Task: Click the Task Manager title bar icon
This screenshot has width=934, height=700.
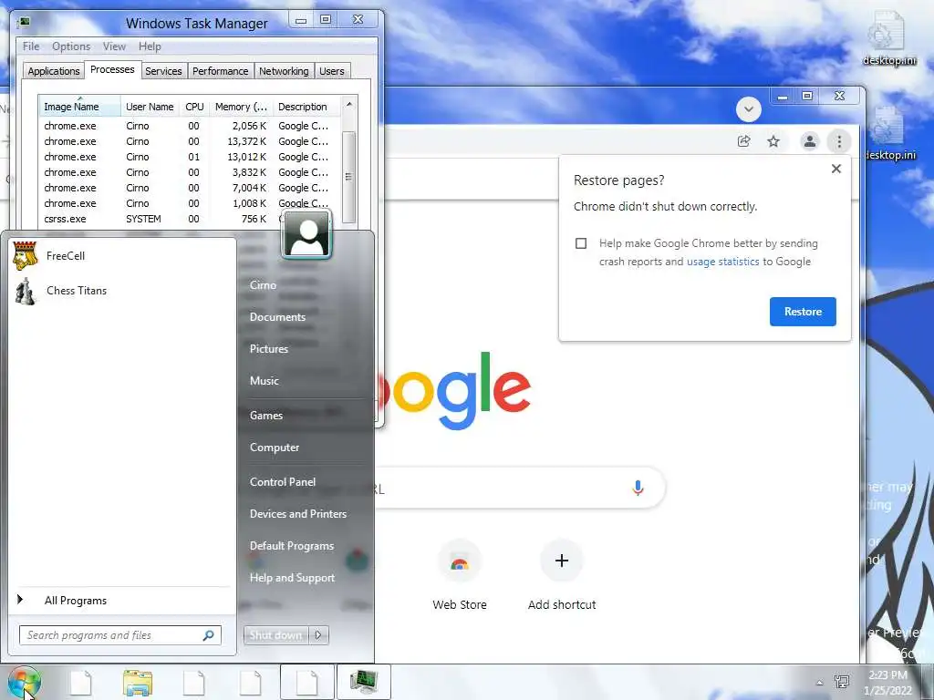Action: (25, 23)
